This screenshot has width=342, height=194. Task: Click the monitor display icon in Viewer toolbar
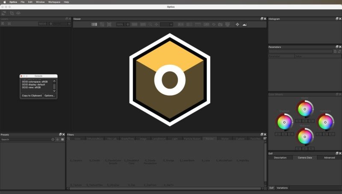[x=227, y=24]
